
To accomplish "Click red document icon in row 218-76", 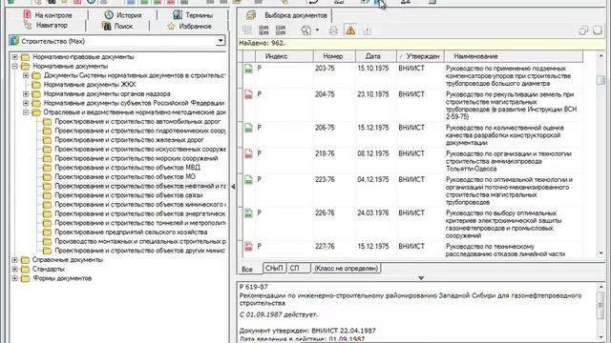I will [x=248, y=154].
